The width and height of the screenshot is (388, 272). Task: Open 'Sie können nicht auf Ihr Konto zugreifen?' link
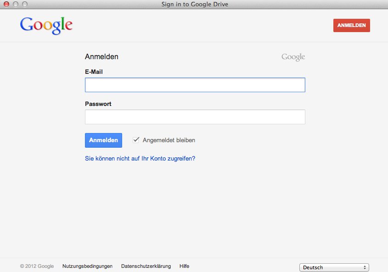(140, 159)
